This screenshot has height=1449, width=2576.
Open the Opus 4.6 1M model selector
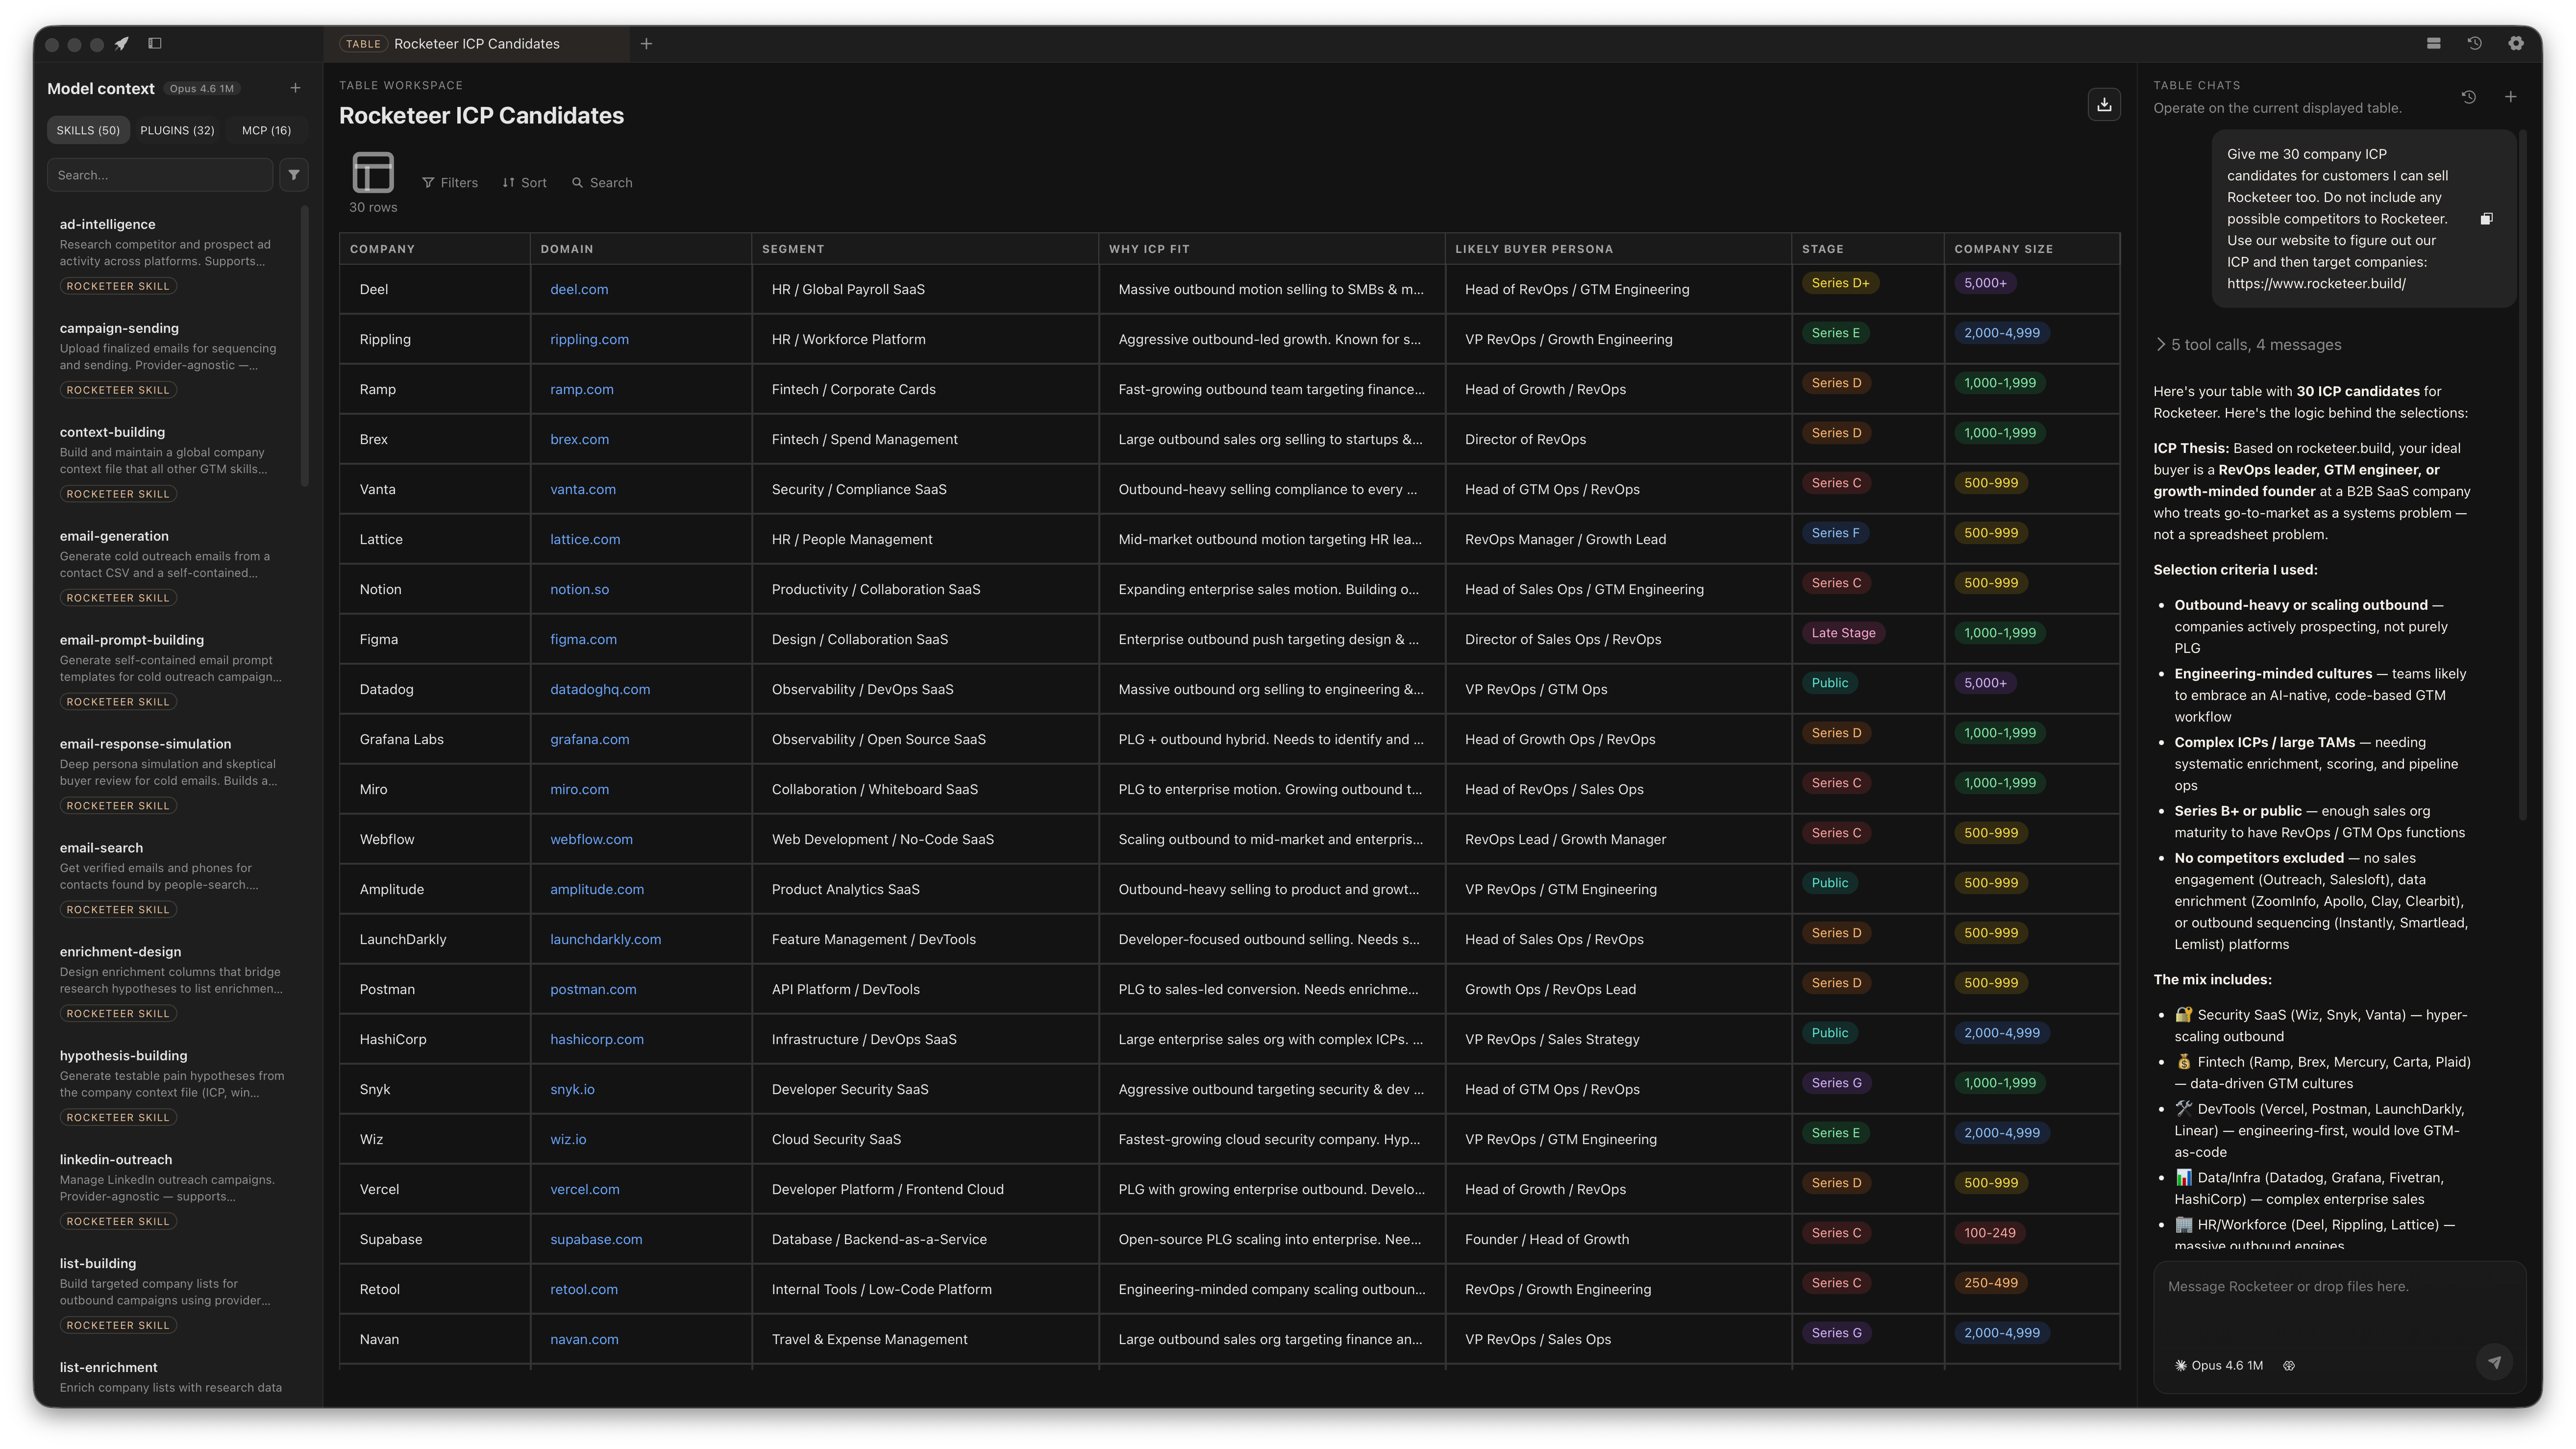[x=2221, y=1365]
